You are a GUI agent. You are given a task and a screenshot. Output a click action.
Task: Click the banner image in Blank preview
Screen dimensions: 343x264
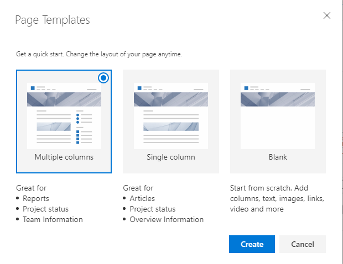click(x=278, y=99)
